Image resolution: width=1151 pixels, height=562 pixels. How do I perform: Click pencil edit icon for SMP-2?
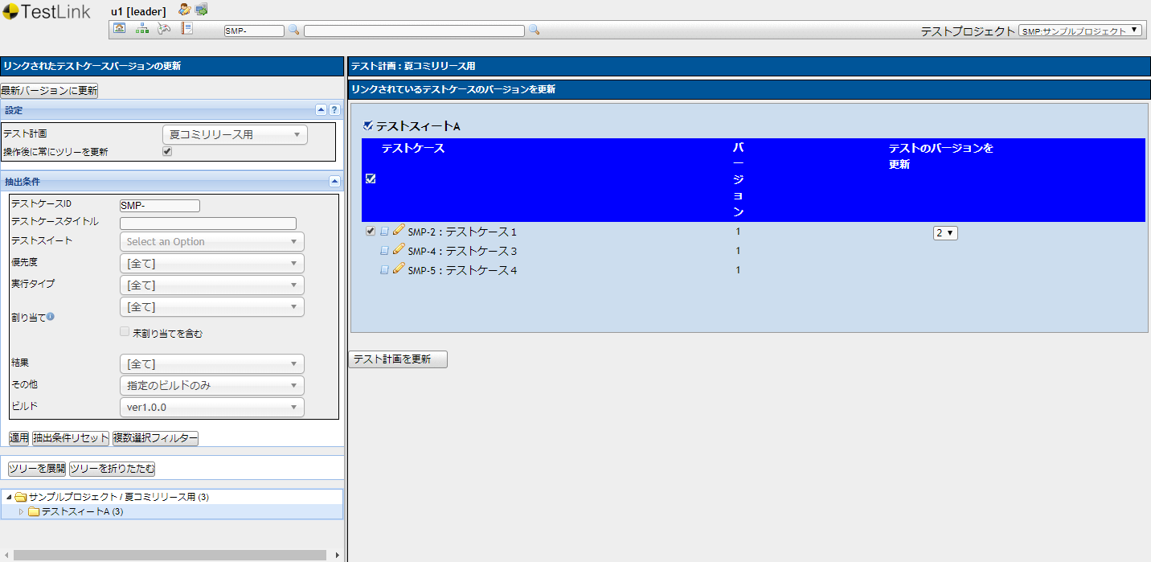(399, 230)
